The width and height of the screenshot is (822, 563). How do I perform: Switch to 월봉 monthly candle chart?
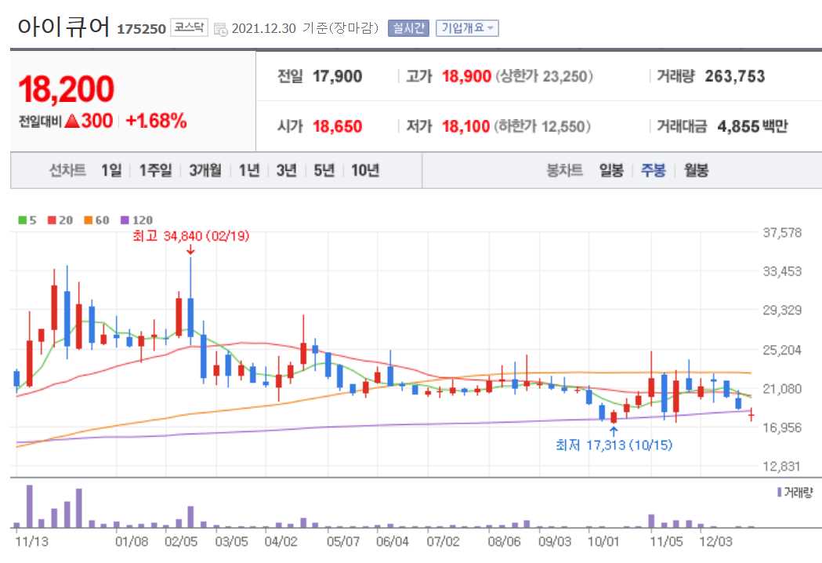tap(696, 170)
